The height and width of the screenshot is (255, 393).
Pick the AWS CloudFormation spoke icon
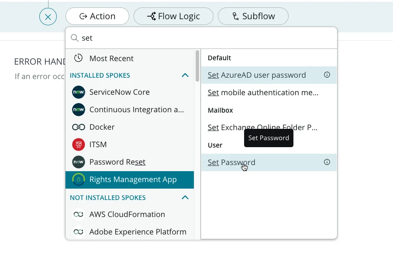pyautogui.click(x=79, y=214)
